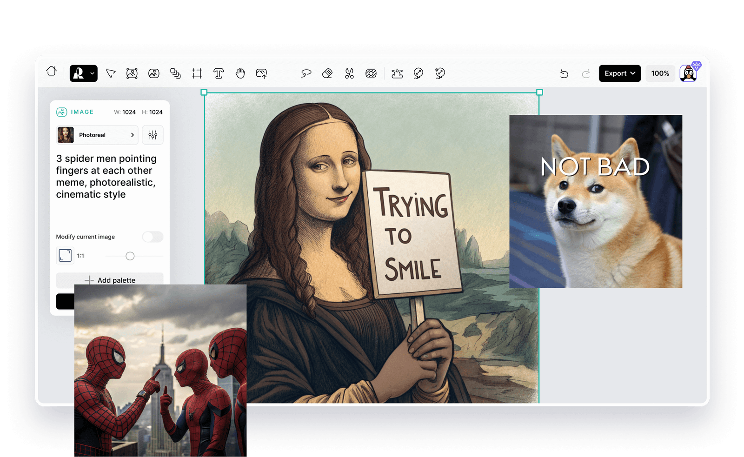Select the Crop frame tool
Viewport: 744px width, 457px height.
(x=197, y=73)
